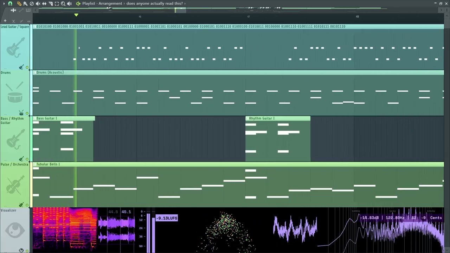Click the 45.1 level readout

coord(126,212)
